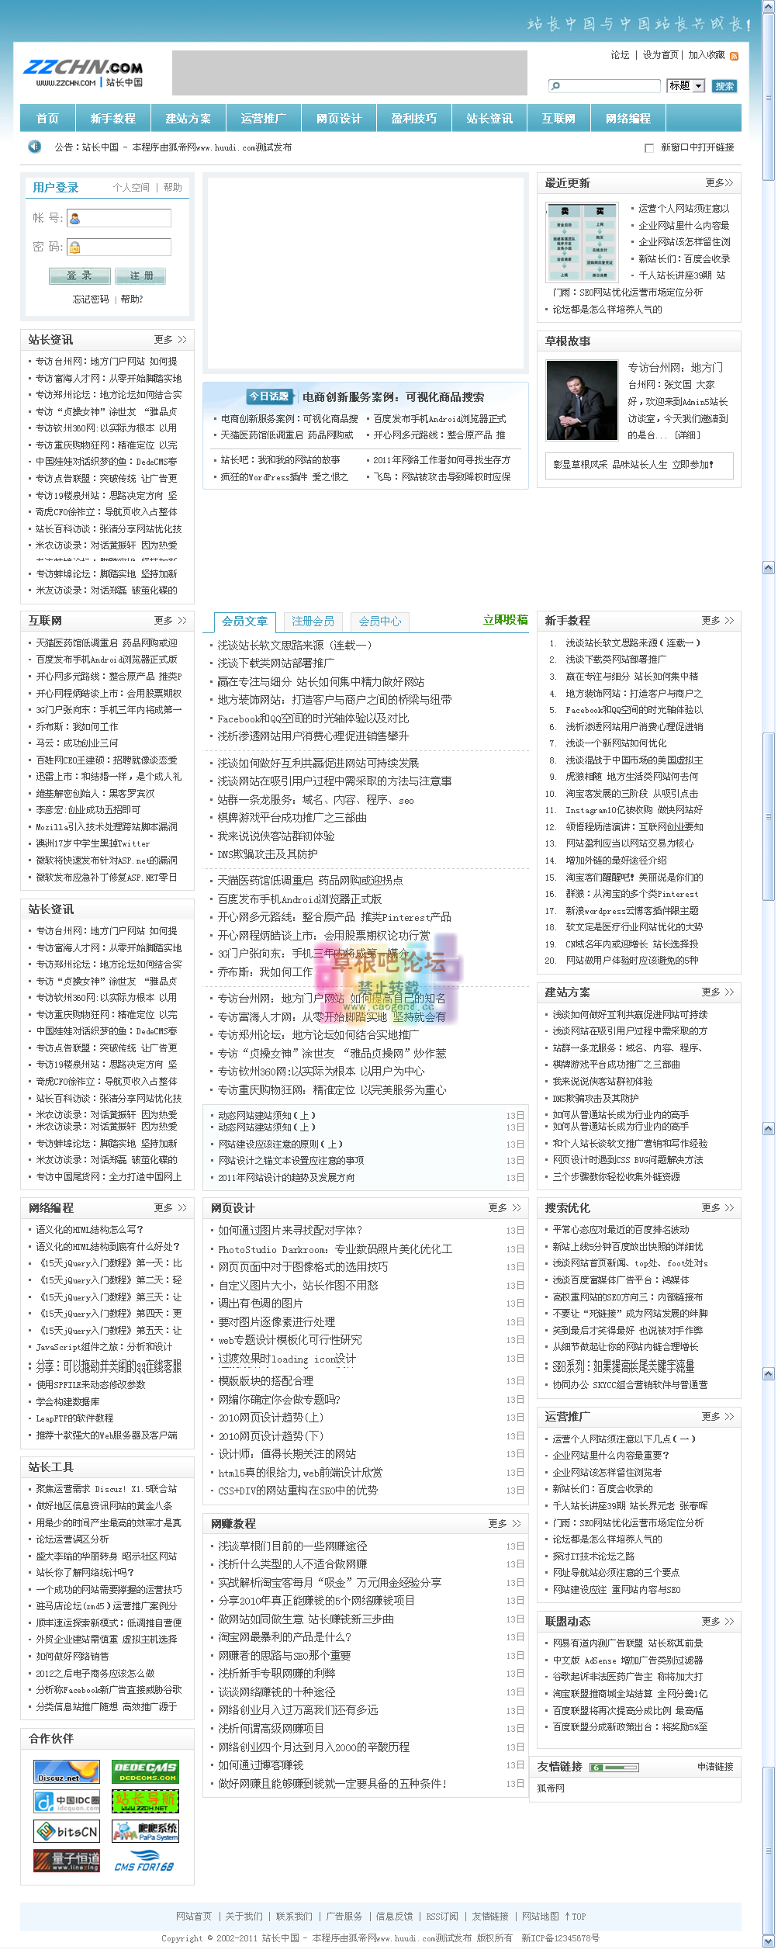Open the 盈利技巧 navigation item
This screenshot has width=778, height=1960.
(x=414, y=119)
